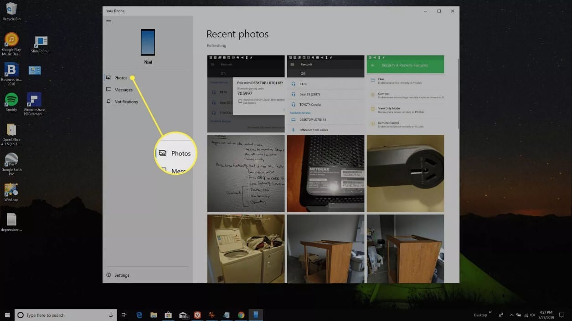The height and width of the screenshot is (321, 572).
Task: Open the Recycle Bin desktop icon
Action: (x=11, y=12)
